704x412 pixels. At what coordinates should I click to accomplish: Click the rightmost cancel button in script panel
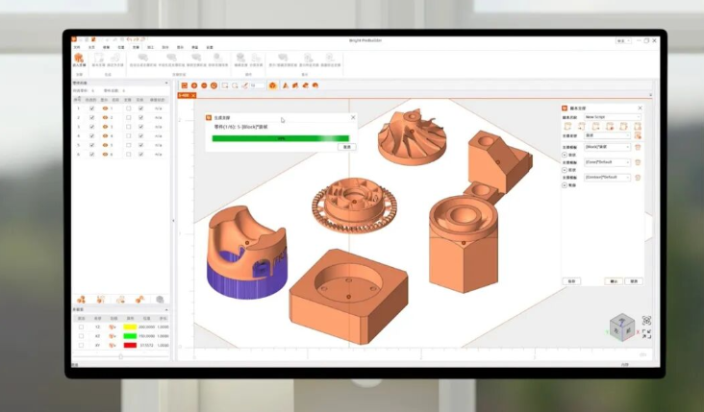click(x=634, y=281)
